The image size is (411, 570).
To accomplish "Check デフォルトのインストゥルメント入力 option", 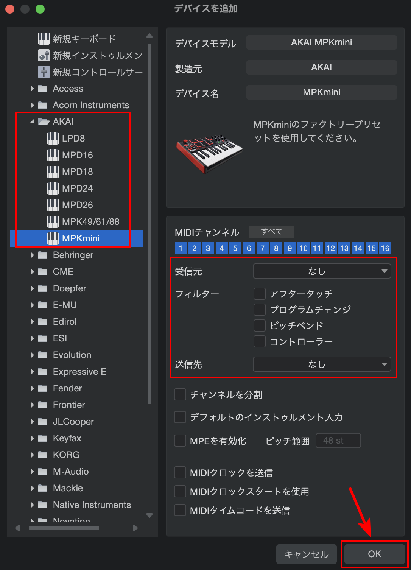I will [180, 417].
